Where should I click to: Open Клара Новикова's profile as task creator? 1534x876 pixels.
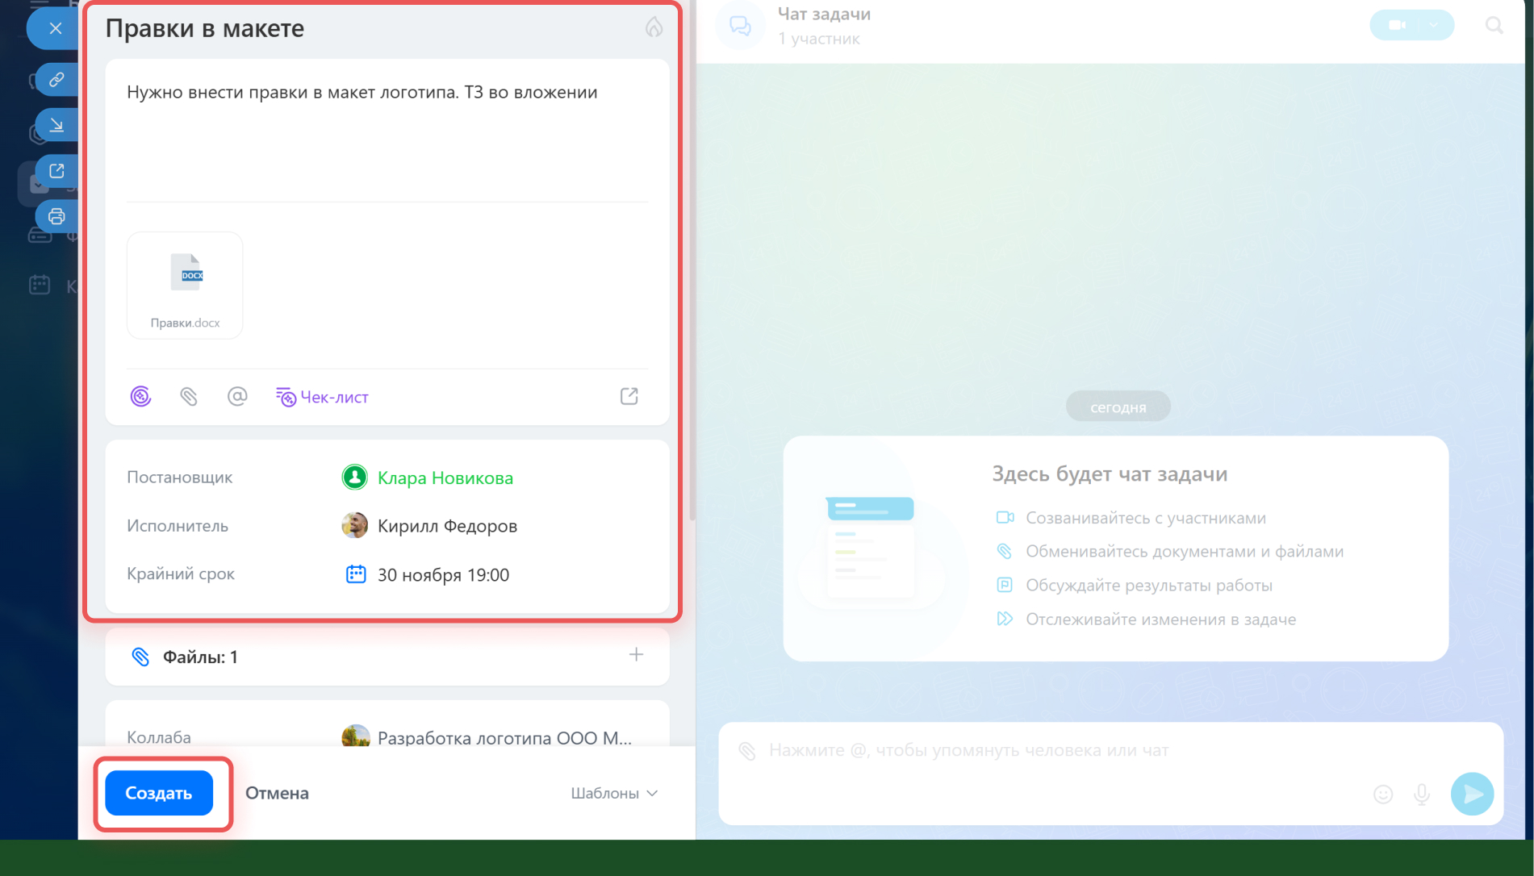pos(445,478)
